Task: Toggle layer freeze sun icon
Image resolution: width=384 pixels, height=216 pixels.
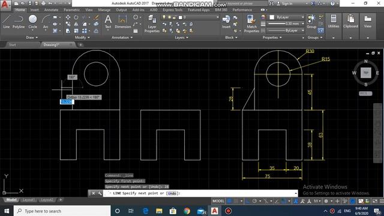Action: pos(169,17)
